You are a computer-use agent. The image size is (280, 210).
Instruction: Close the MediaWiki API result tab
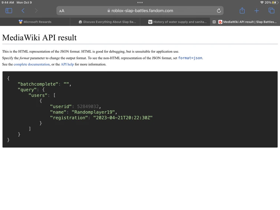coord(214,22)
